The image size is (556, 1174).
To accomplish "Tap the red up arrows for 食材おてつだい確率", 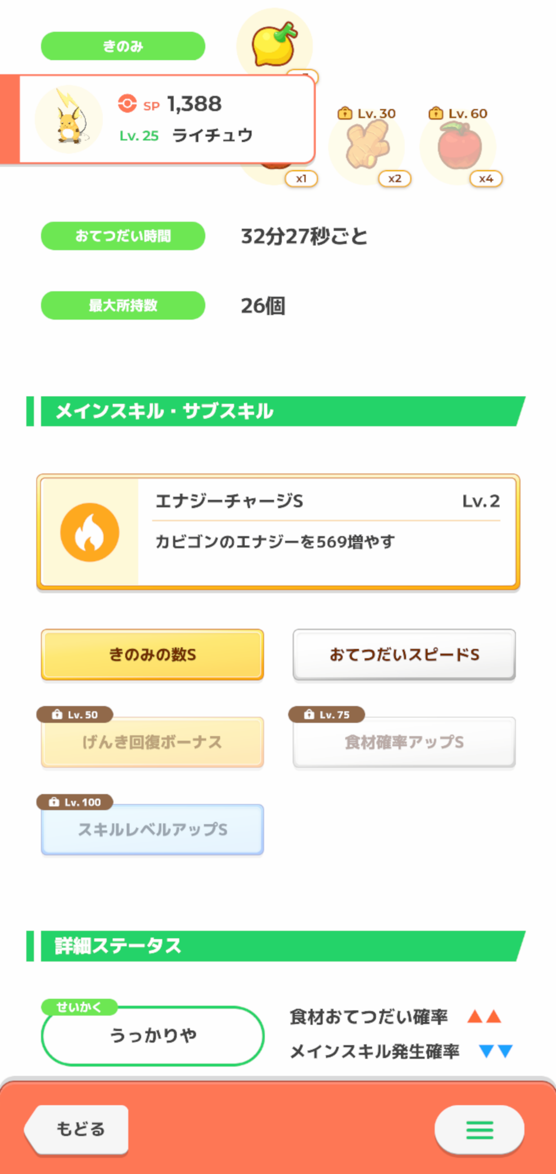I will point(484,1017).
